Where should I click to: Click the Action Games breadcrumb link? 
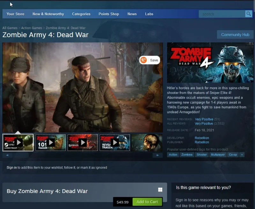pyautogui.click(x=32, y=28)
